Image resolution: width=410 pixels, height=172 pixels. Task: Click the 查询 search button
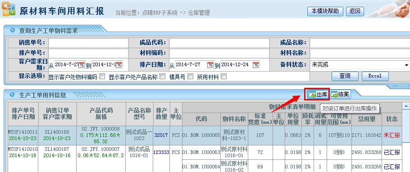click(345, 76)
